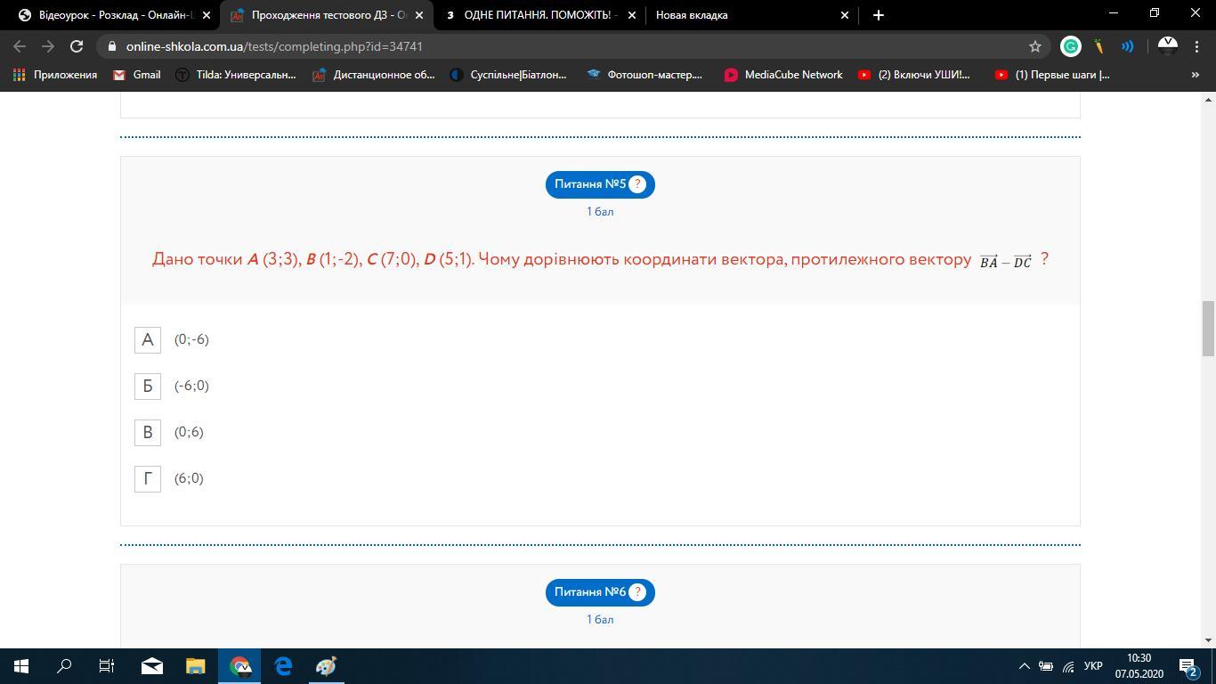
Task: Open the Paint app on the taskbar
Action: 327,666
